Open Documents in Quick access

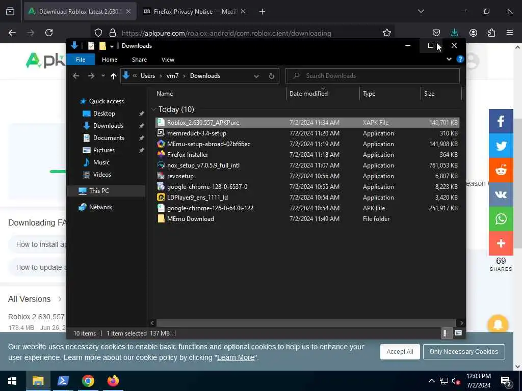tap(109, 138)
